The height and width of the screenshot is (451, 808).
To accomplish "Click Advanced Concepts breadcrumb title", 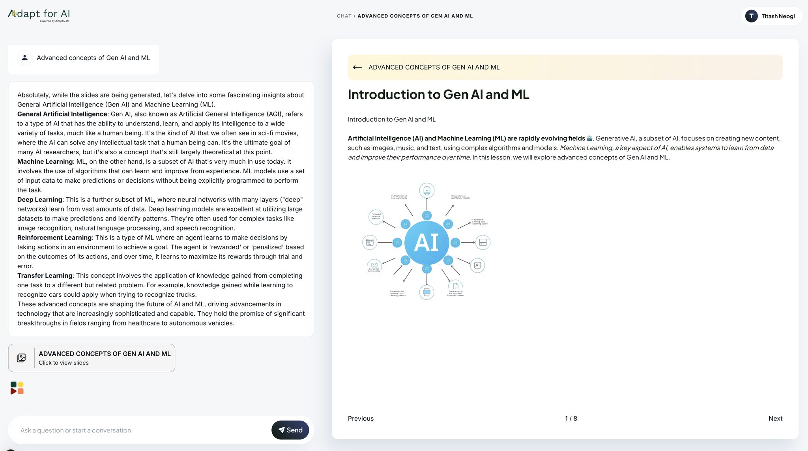I will point(415,16).
